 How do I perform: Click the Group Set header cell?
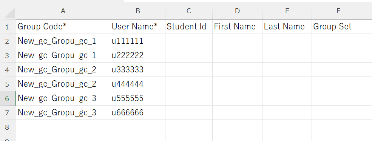tap(338, 27)
